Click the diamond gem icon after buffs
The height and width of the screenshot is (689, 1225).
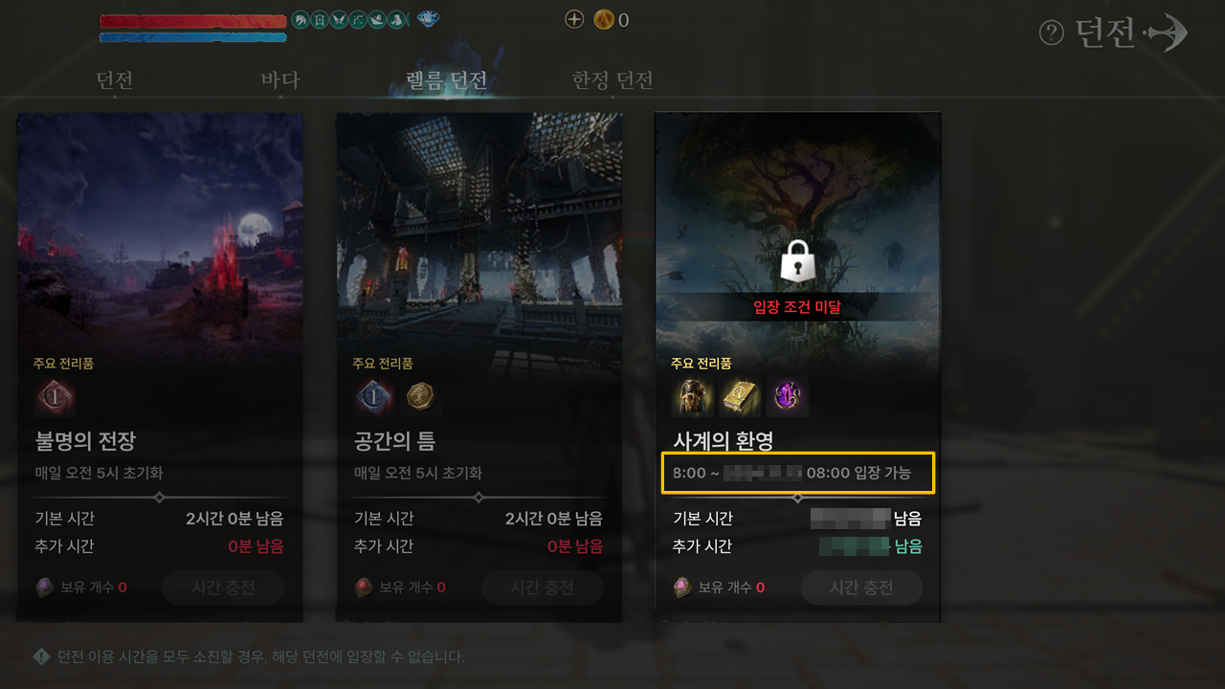tap(429, 19)
